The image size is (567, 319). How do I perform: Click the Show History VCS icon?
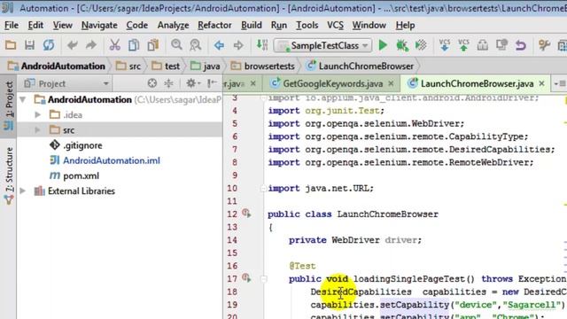[482, 45]
